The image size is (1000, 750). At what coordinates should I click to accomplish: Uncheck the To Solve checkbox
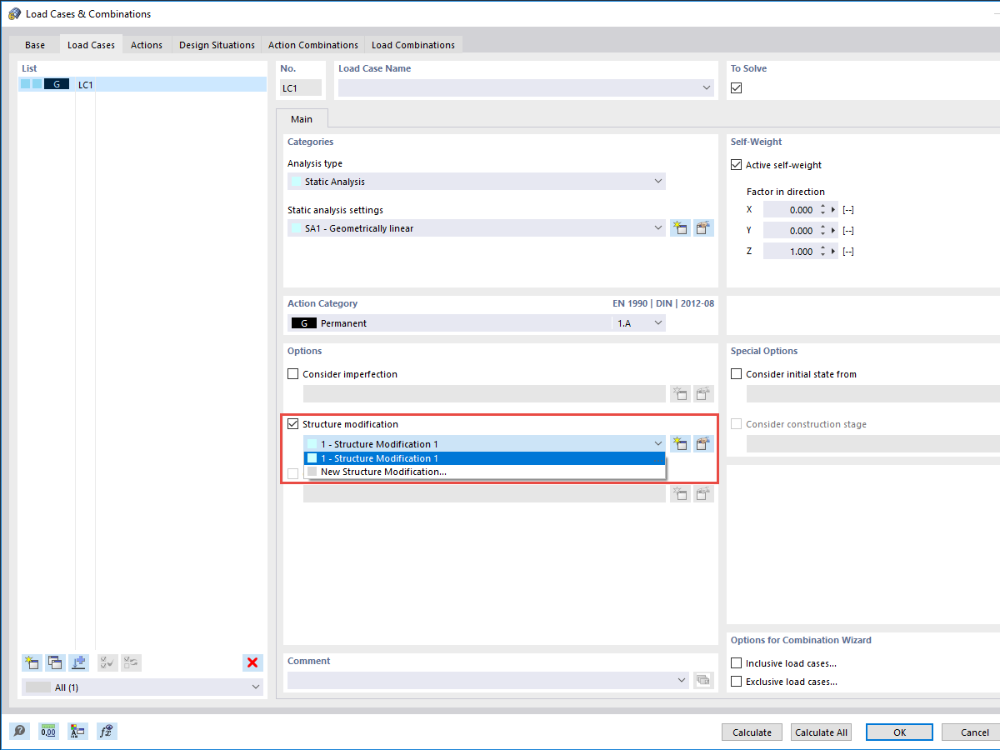736,87
